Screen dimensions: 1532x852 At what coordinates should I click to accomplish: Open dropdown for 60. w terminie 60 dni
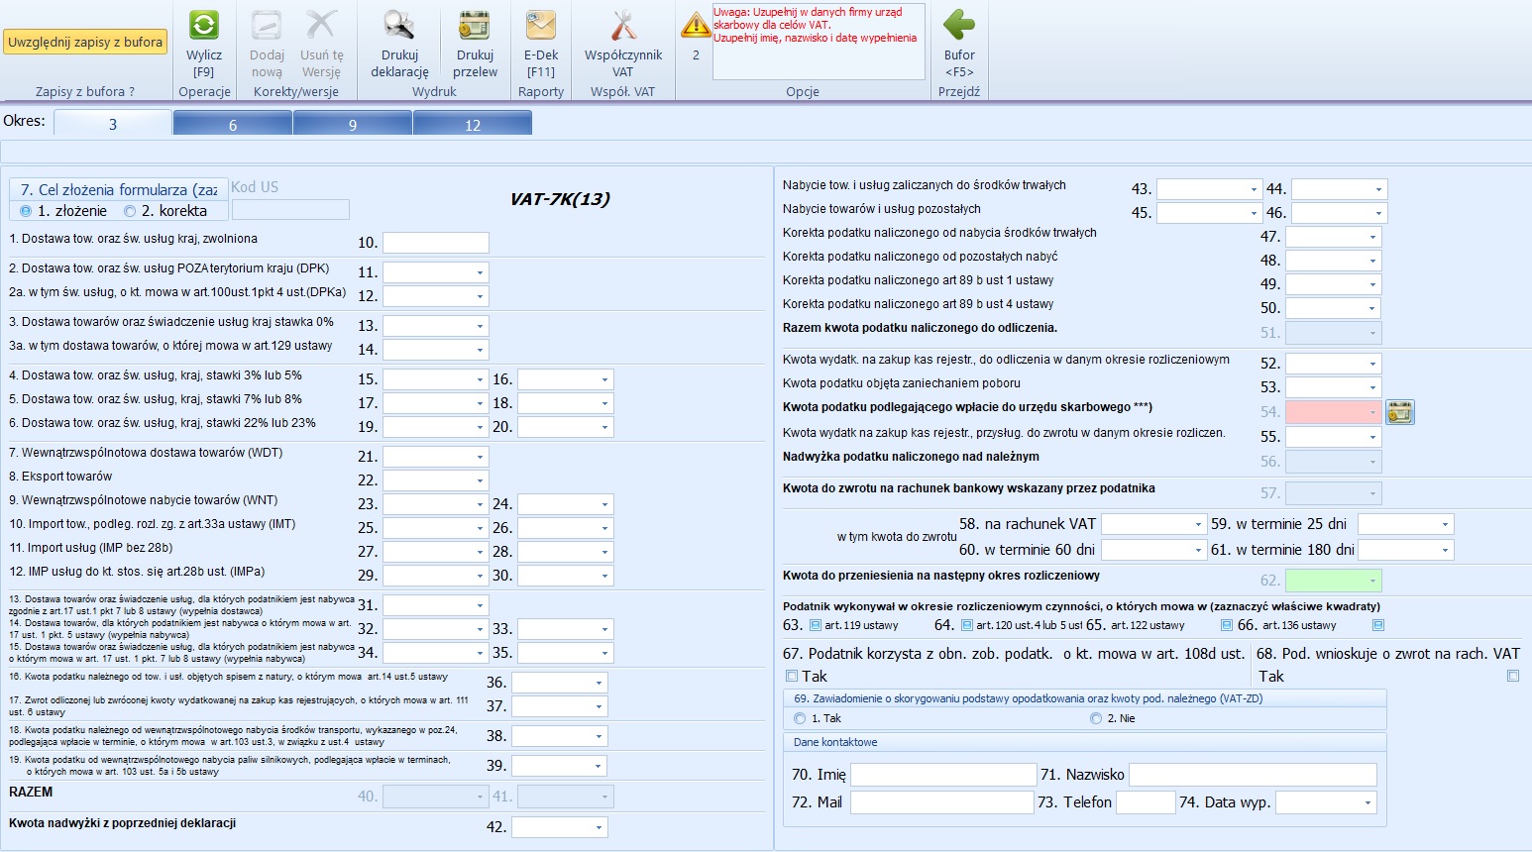coord(1198,550)
